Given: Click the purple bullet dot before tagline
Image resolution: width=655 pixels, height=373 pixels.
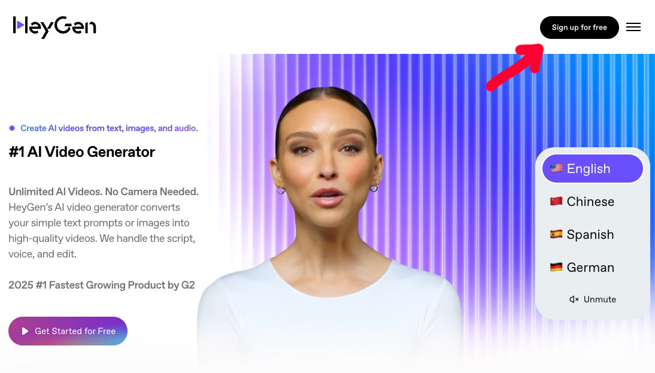Looking at the screenshot, I should (12, 128).
